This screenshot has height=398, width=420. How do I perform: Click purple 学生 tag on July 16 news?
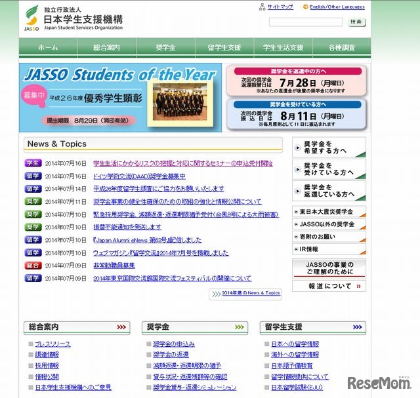33,163
